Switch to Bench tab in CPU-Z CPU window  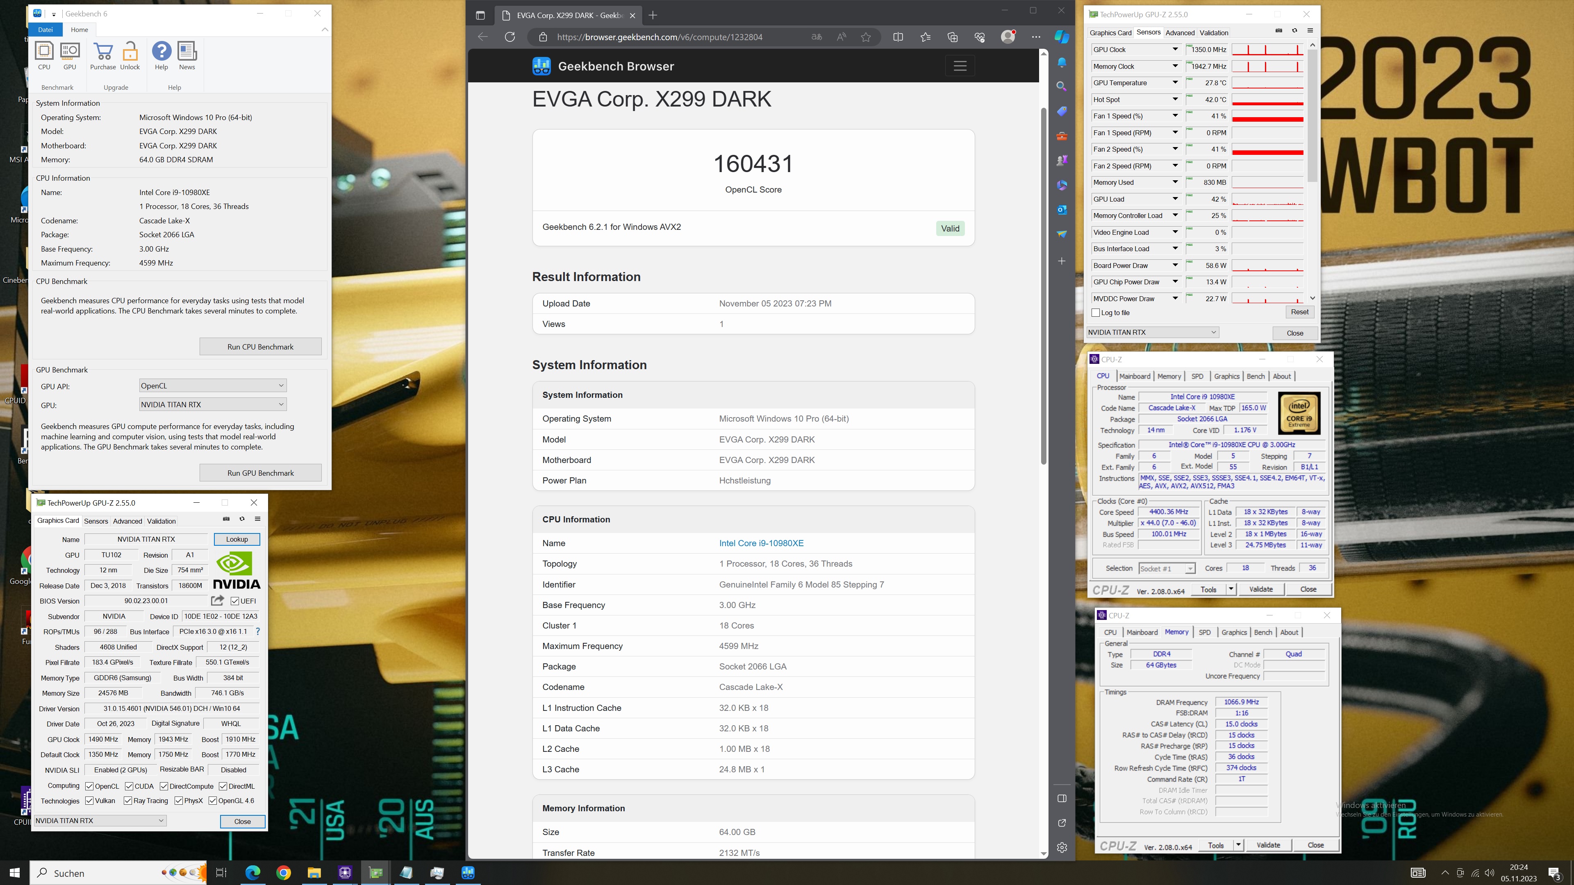point(1255,376)
